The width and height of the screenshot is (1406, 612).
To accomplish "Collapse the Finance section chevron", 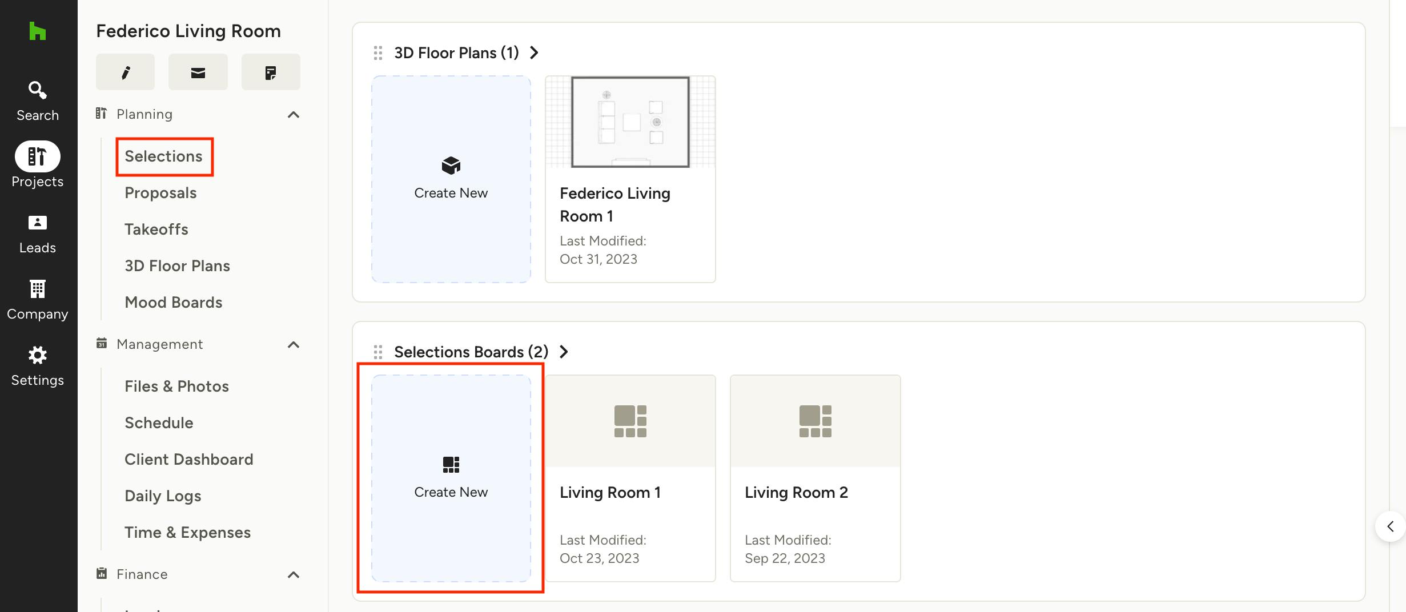I will pyautogui.click(x=294, y=575).
